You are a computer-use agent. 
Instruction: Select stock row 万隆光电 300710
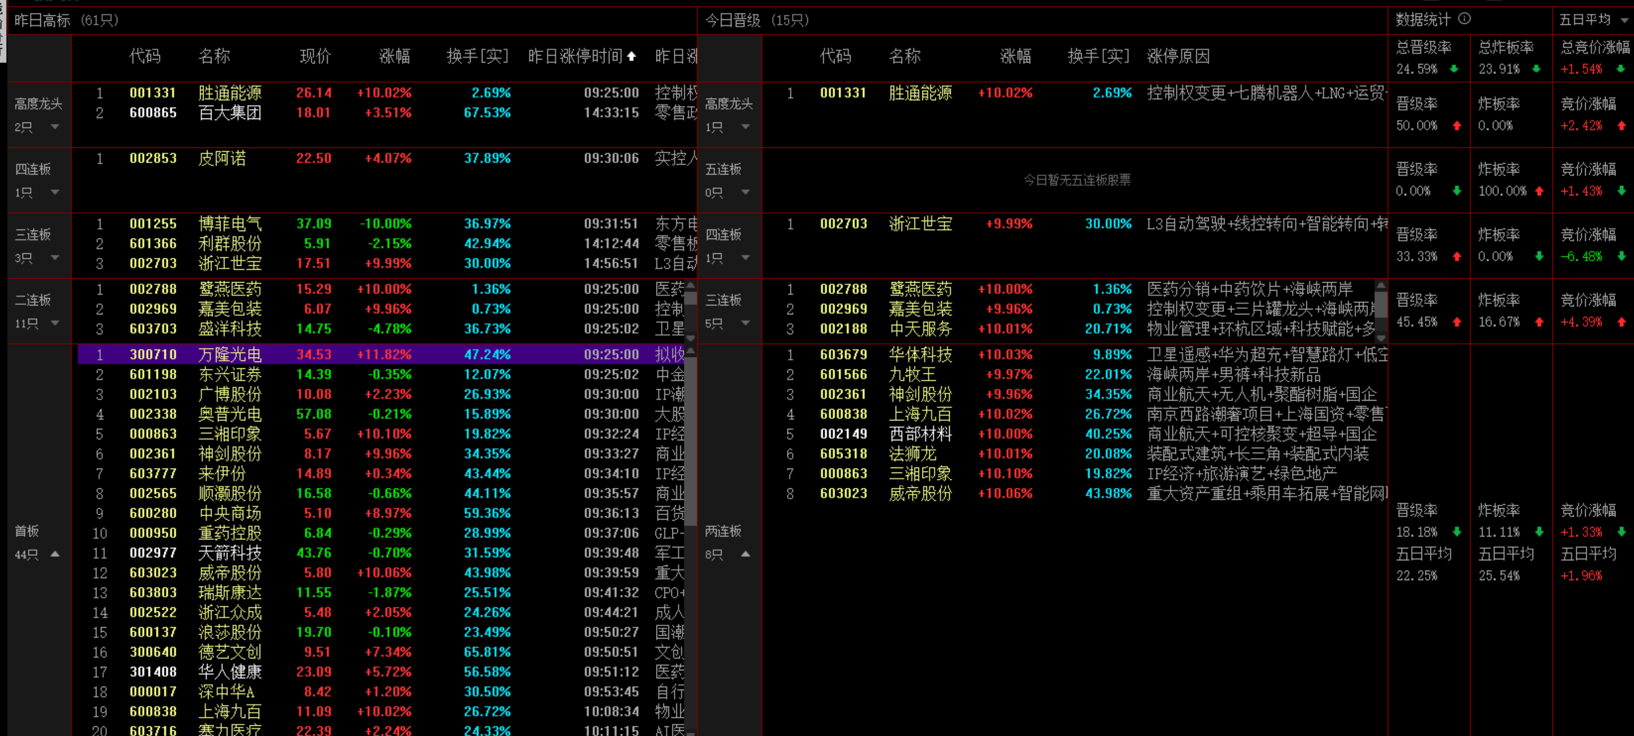(230, 354)
